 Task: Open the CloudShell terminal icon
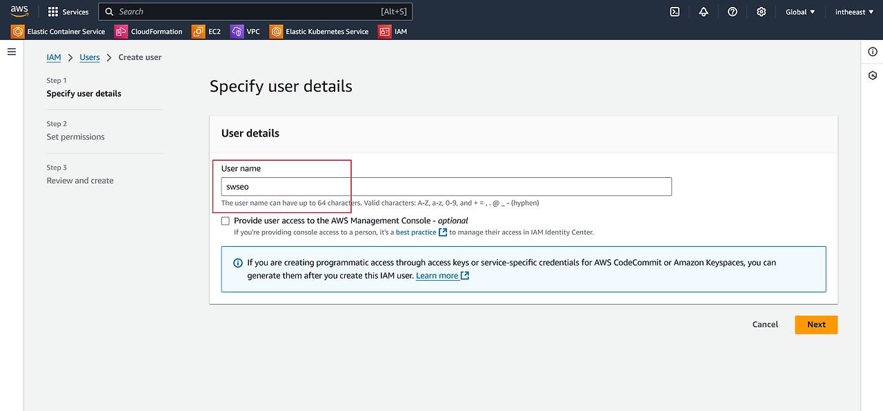[675, 12]
